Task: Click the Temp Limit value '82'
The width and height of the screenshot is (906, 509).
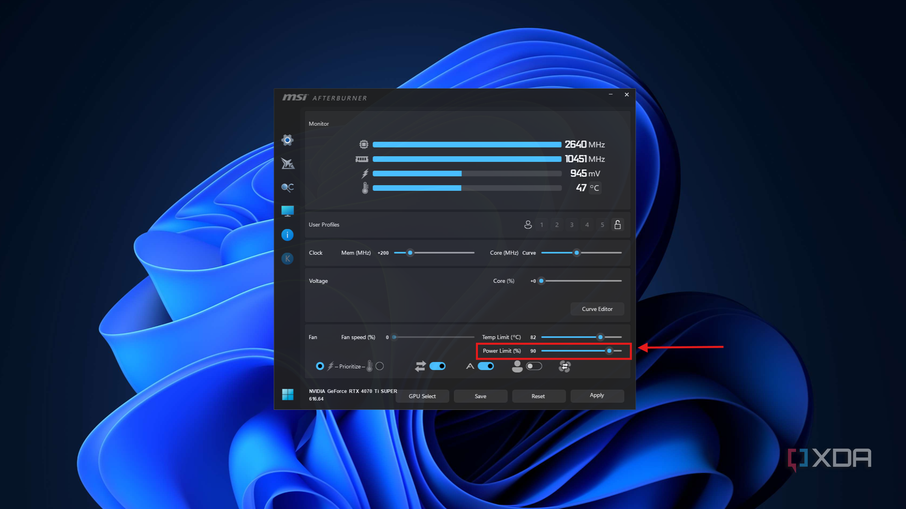Action: pos(533,337)
